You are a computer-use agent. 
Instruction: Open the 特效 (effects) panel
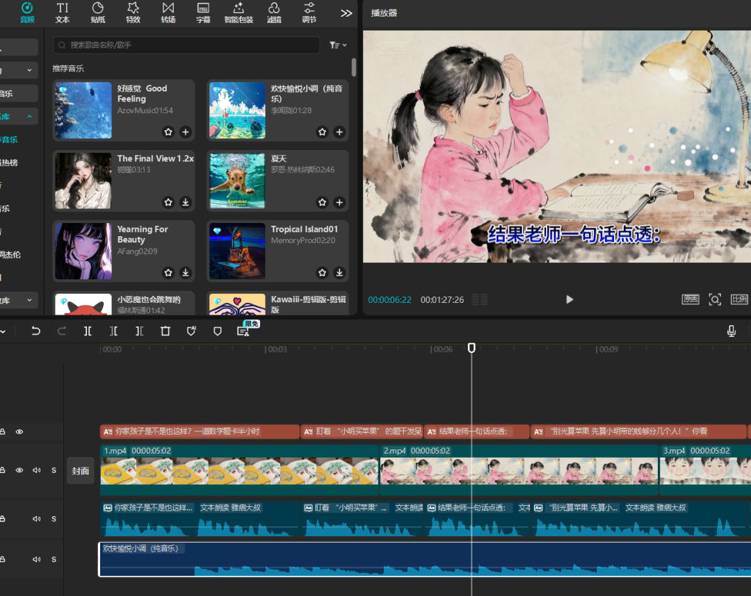(133, 13)
